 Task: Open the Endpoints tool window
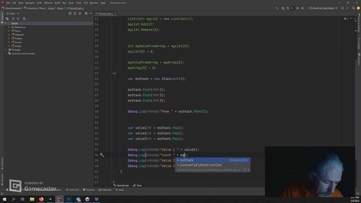[x=105, y=190]
